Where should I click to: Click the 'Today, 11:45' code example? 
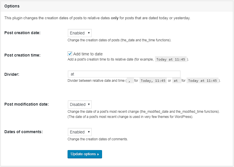click(x=153, y=81)
